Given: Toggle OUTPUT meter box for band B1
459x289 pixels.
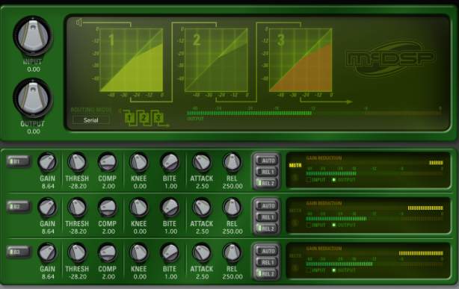Looking at the screenshot, I should (x=333, y=180).
